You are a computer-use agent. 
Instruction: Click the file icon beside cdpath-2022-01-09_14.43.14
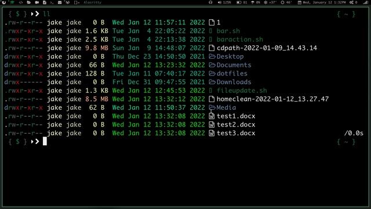click(212, 48)
